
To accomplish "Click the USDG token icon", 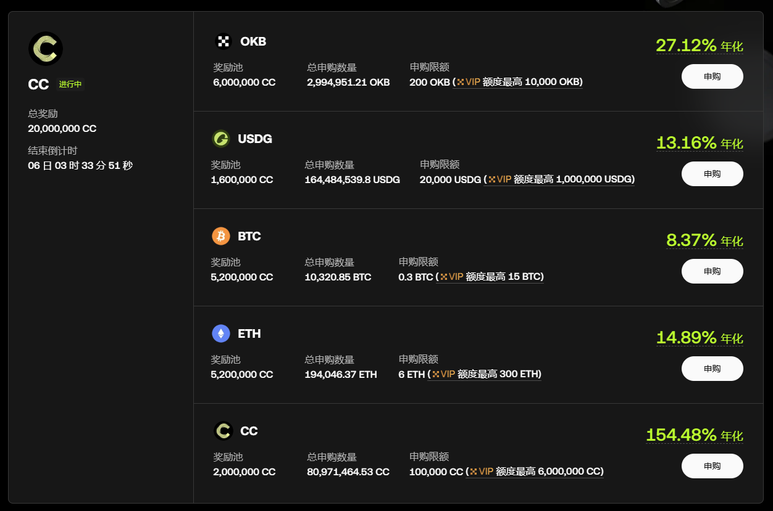I will point(220,139).
